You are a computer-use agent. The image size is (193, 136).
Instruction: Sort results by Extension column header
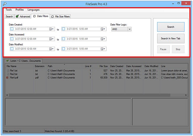point(40,66)
